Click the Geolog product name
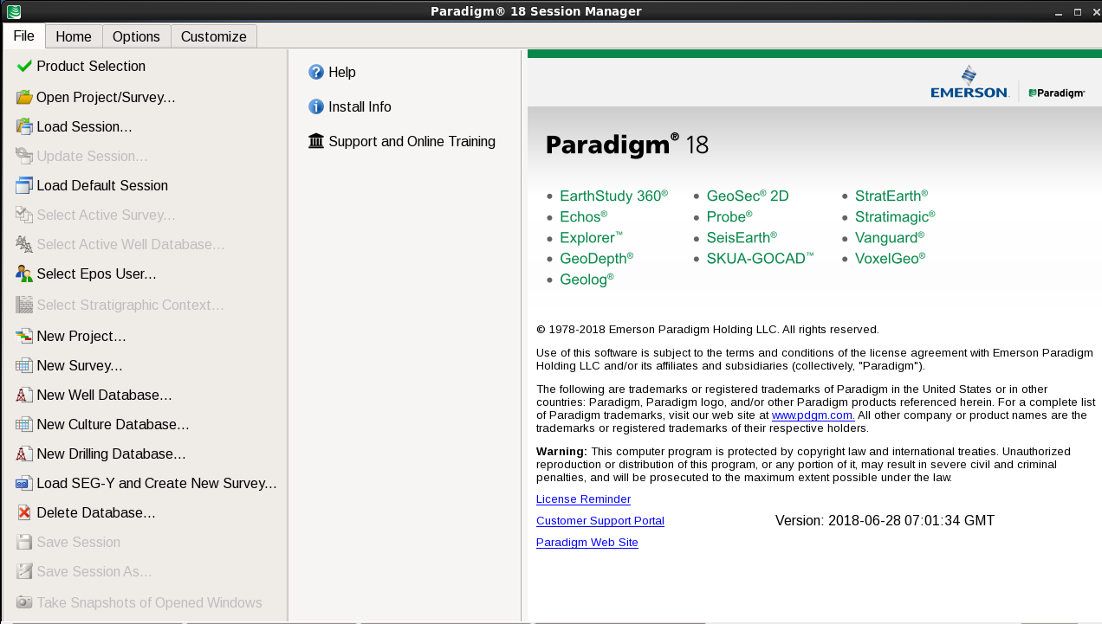 coord(587,279)
